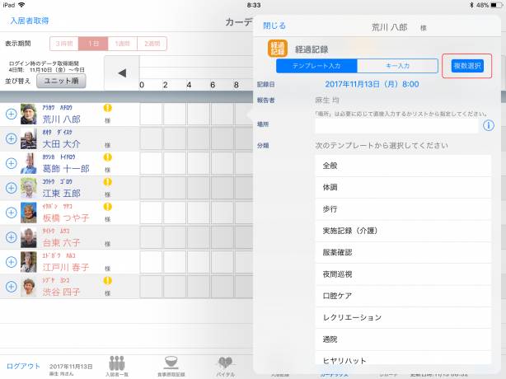This screenshot has height=379, width=506.
Task: Tap the ログアウト link
Action: [23, 366]
